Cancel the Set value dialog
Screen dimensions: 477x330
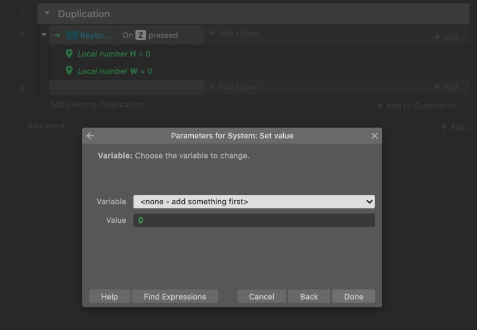click(x=262, y=296)
